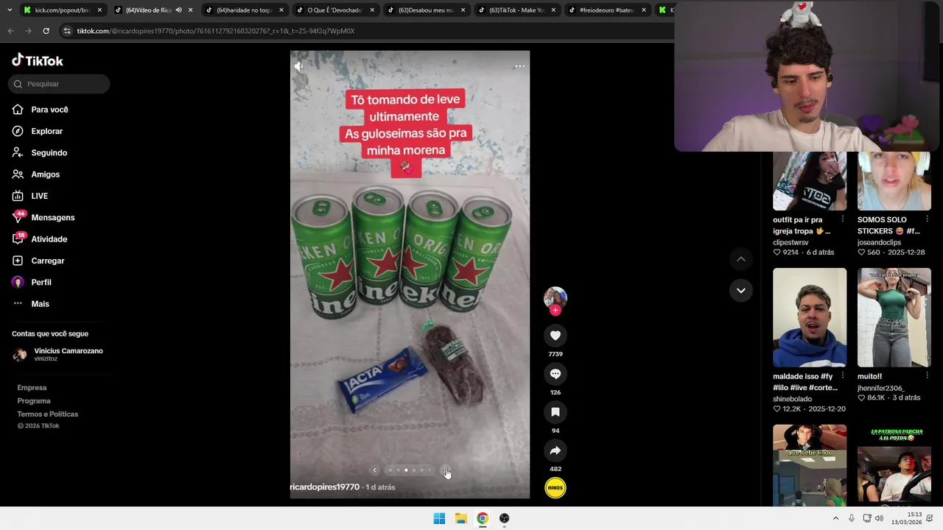Open the options dots for 'muito!!' video

pos(927,376)
